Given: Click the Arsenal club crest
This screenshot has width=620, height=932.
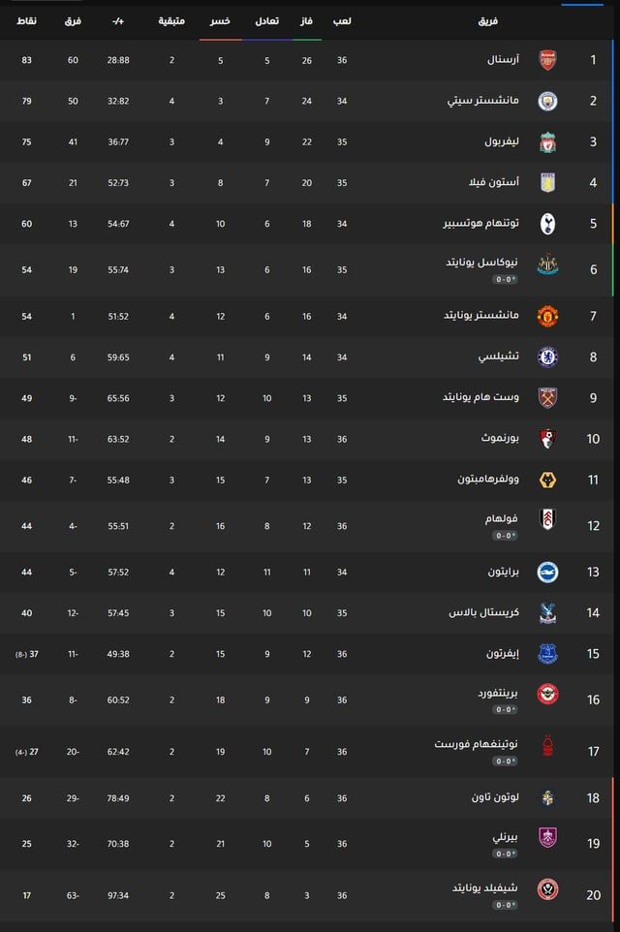Looking at the screenshot, I should [548, 59].
